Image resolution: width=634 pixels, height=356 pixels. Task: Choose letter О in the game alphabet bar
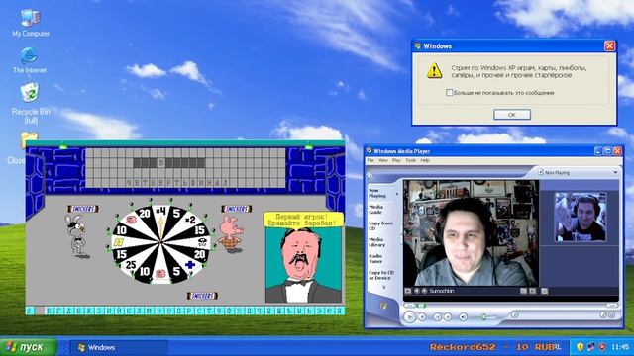point(169,311)
